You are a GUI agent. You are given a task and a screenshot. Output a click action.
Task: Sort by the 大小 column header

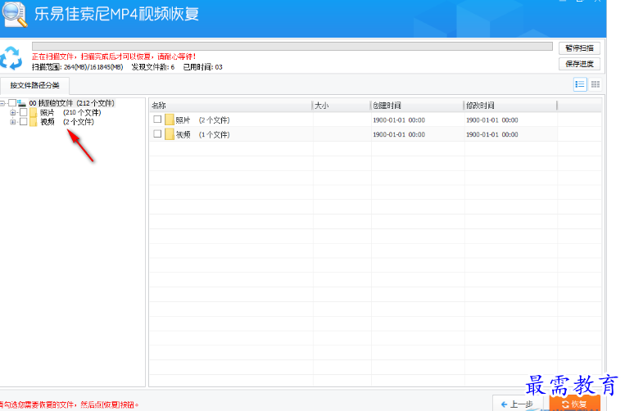342,106
